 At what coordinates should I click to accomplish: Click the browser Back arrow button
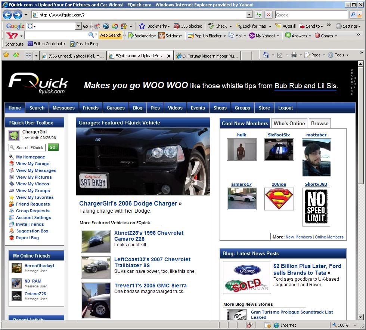point(7,15)
